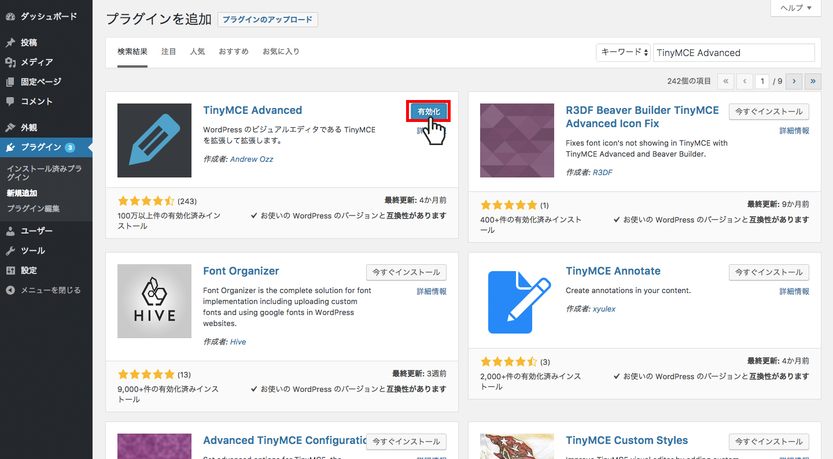Activate TinyMCE Advanced with 有効化 button
Screen dimensions: 833x459
pos(429,112)
